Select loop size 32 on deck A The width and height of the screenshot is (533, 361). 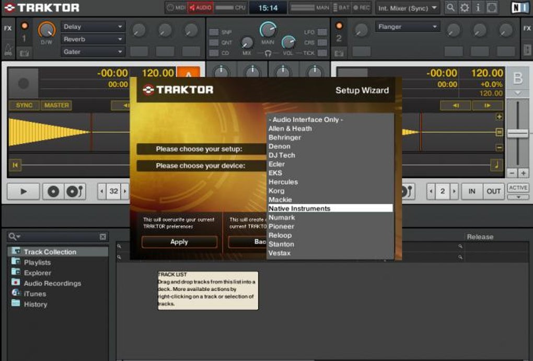(113, 191)
